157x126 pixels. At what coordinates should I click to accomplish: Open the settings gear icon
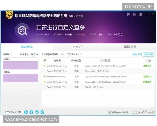134,15
